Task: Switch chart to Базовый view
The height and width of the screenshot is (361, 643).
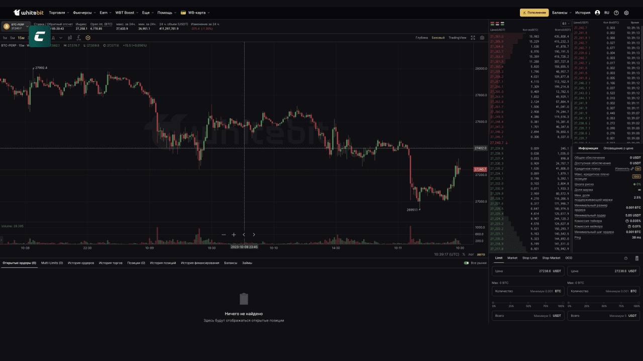Action: [x=438, y=38]
